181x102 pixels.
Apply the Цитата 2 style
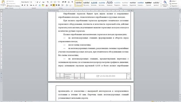(156, 4)
